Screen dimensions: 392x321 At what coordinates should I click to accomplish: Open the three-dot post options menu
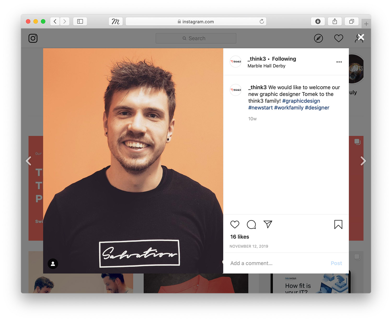coord(339,62)
